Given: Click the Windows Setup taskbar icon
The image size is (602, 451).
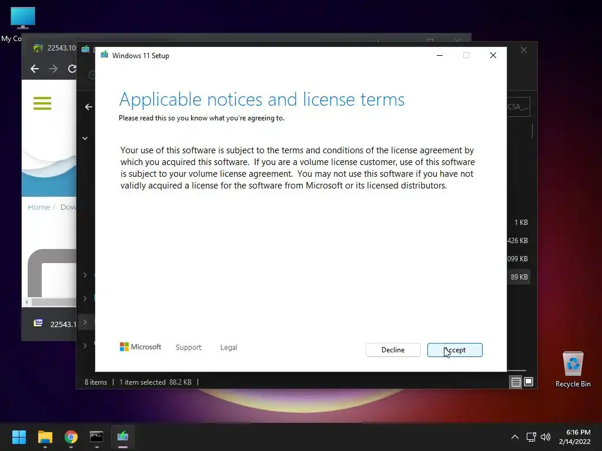Looking at the screenshot, I should coord(123,436).
